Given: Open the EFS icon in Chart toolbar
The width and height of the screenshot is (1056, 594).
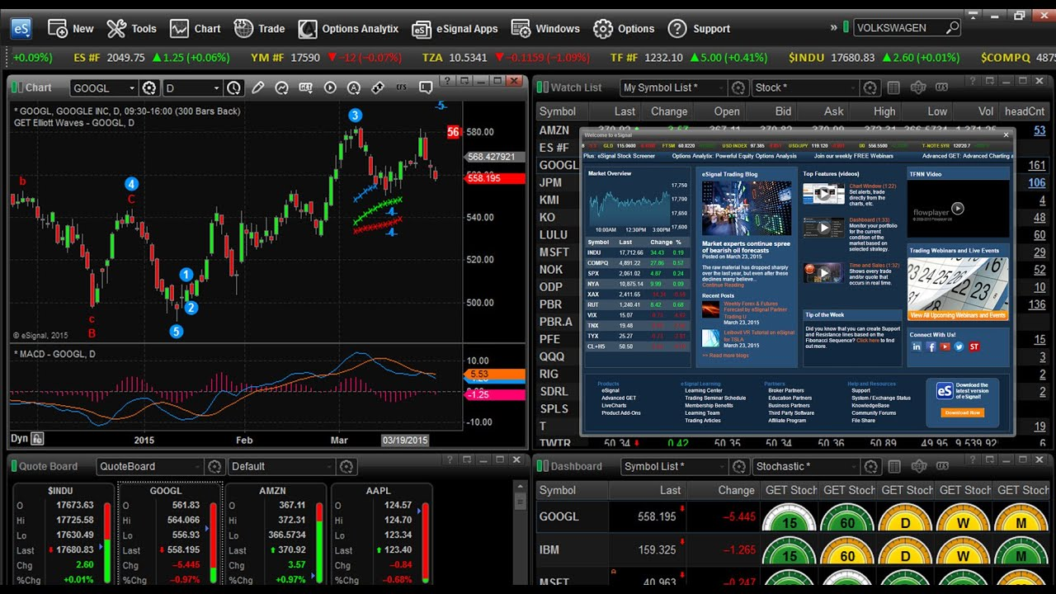Looking at the screenshot, I should point(402,87).
